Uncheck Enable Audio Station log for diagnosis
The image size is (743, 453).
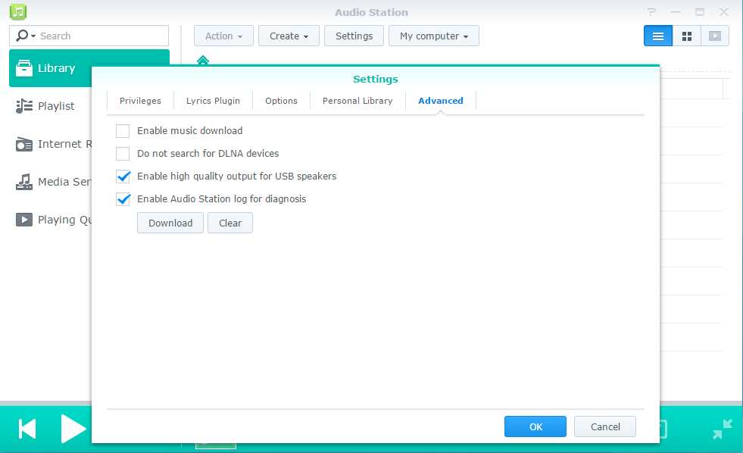123,199
